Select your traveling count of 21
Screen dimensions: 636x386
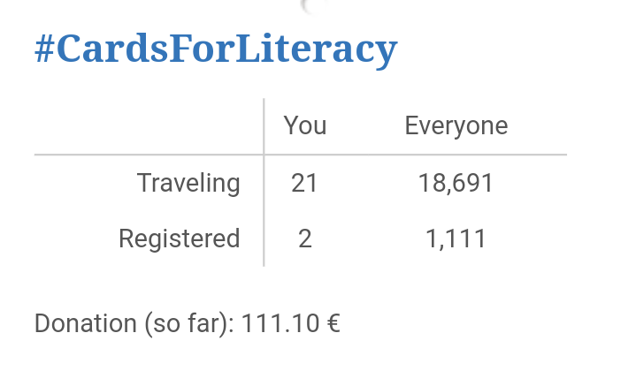[x=304, y=183]
